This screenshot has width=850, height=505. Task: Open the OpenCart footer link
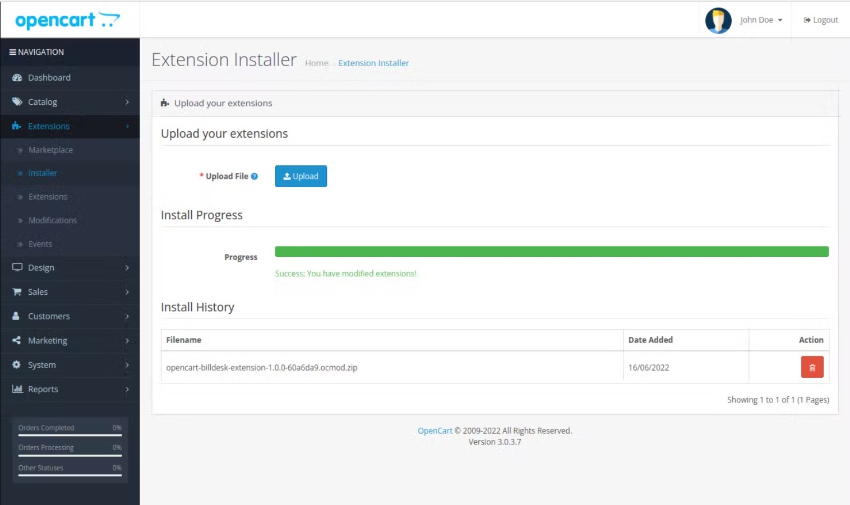pyautogui.click(x=435, y=430)
